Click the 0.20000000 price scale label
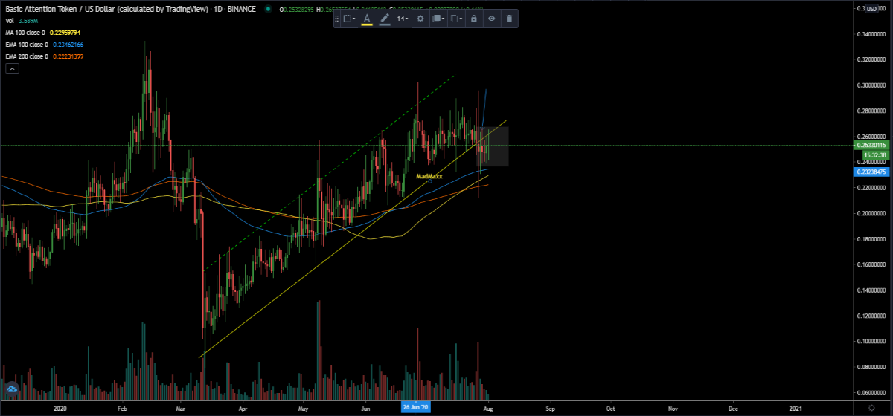Screen dimensions: 893x416 872,213
